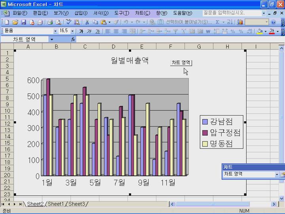Expand the 돋움 font name dropdown
This screenshot has height=214, width=285.
click(x=55, y=31)
